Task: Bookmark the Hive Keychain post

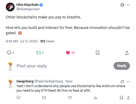Action: (x=97, y=53)
